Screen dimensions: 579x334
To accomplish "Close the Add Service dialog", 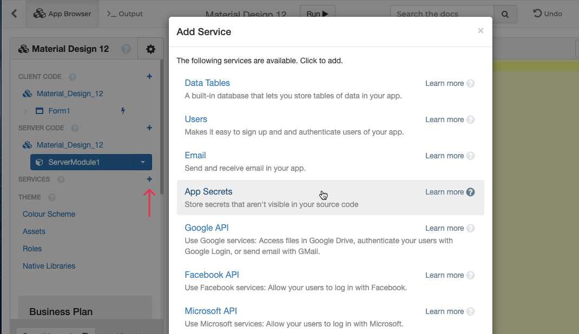I will click(480, 31).
